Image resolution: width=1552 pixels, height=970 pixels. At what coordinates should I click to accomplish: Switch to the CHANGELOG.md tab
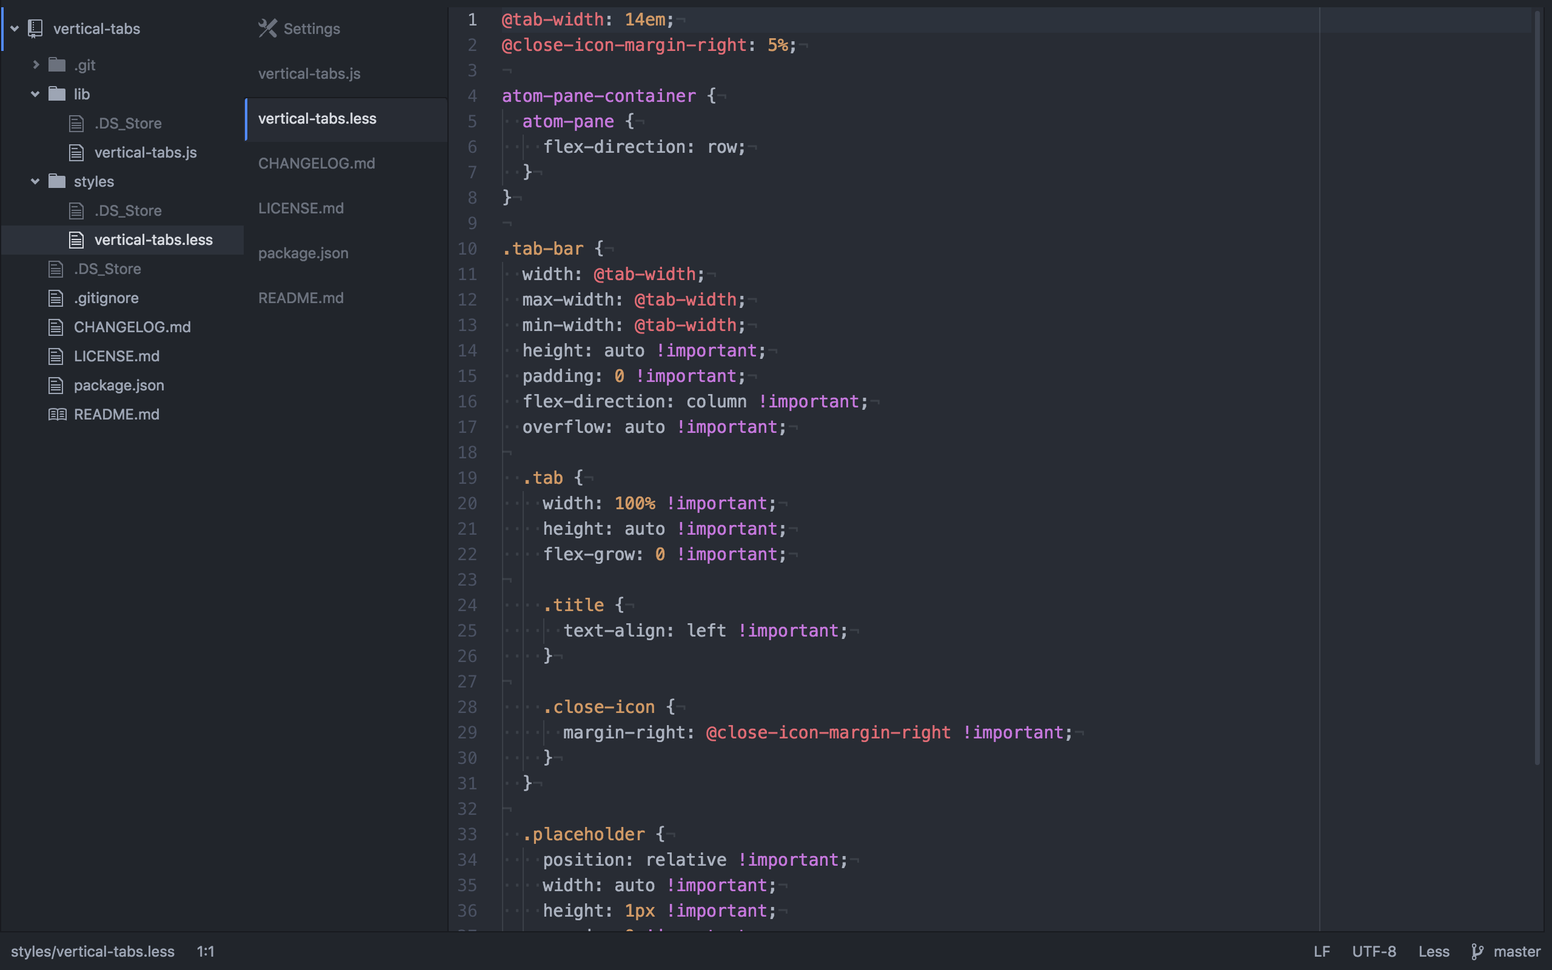coord(316,164)
